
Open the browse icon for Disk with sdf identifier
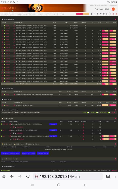tap(3, 31)
